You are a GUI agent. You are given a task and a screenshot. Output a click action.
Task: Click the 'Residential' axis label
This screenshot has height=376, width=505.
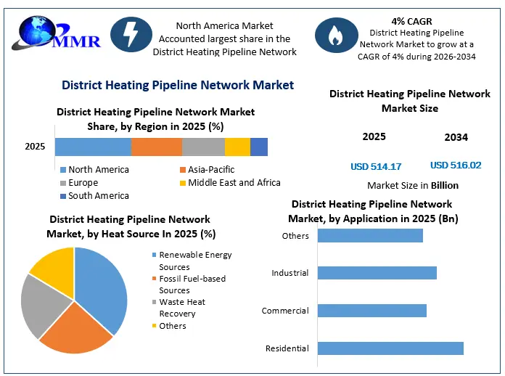click(x=287, y=348)
